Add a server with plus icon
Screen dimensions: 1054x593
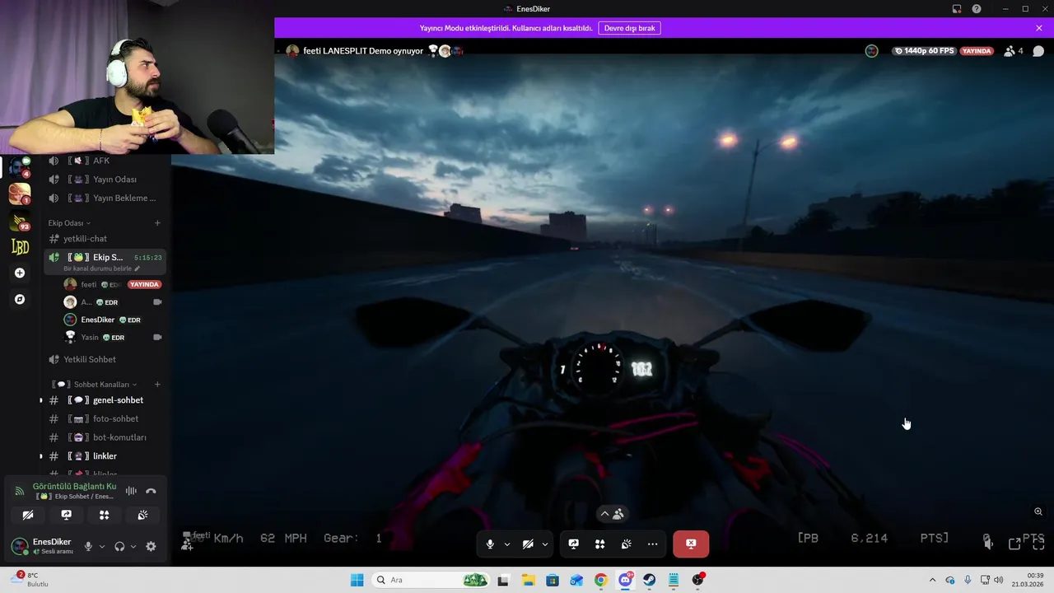tap(20, 273)
